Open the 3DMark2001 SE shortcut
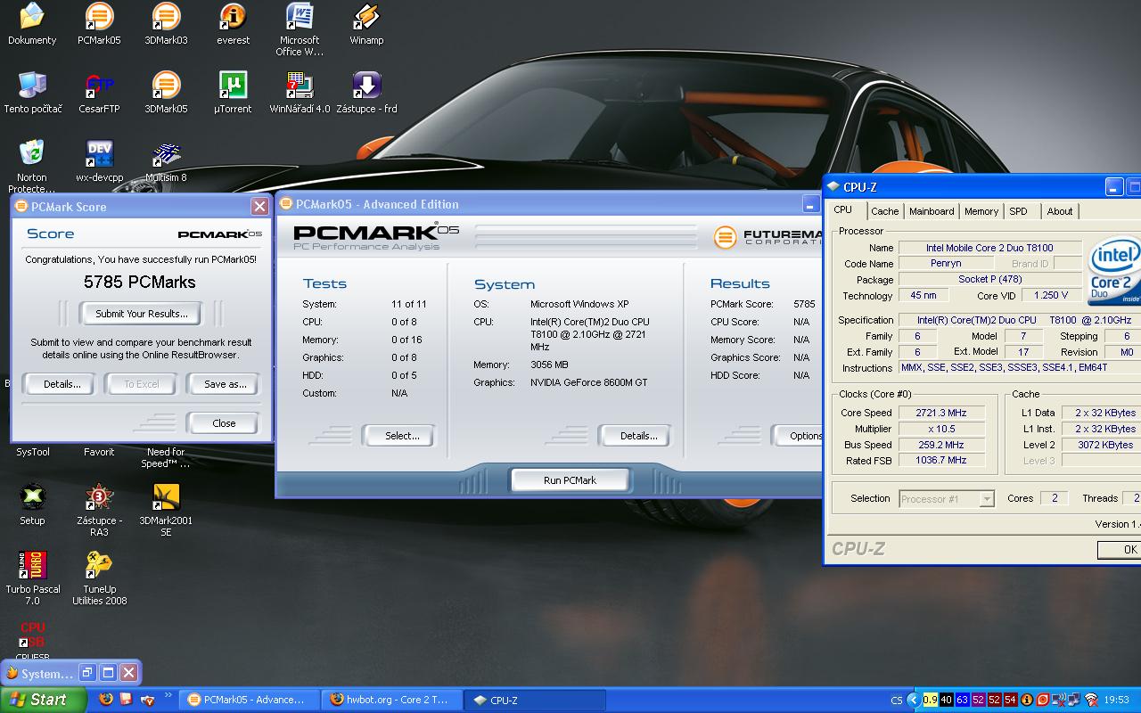Image resolution: width=1141 pixels, height=713 pixels. (x=166, y=510)
